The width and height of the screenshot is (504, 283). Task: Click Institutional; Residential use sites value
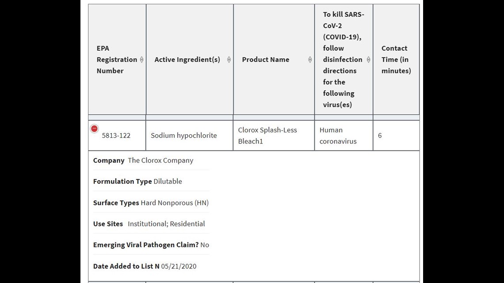point(166,224)
